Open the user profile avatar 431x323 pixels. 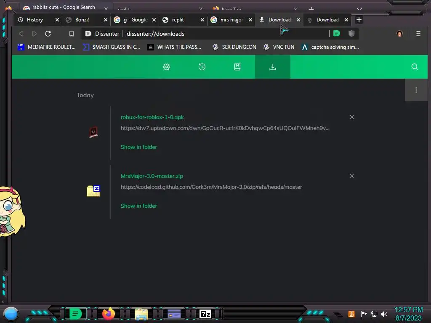[399, 34]
